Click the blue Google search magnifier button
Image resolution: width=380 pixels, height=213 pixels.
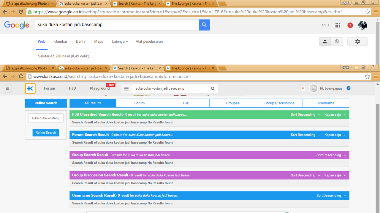pyautogui.click(x=204, y=25)
